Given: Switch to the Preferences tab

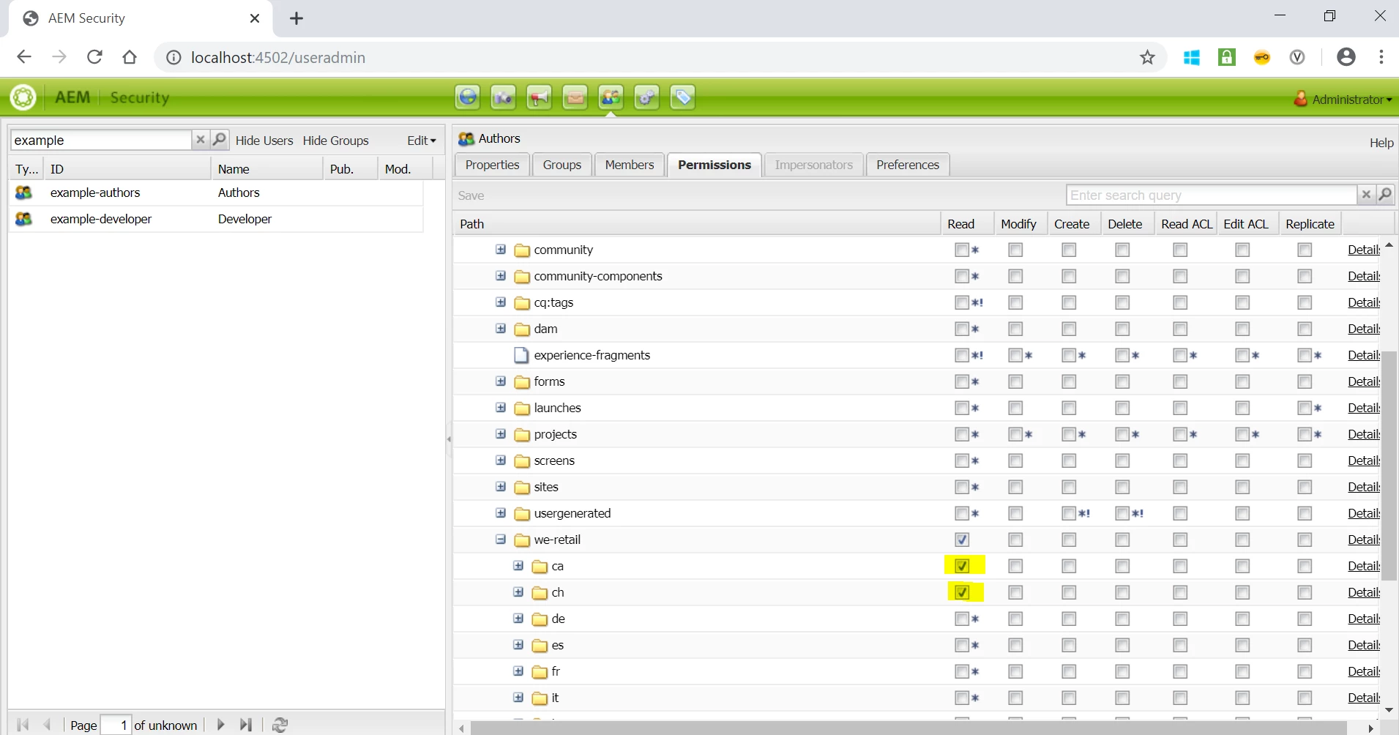Looking at the screenshot, I should (908, 165).
